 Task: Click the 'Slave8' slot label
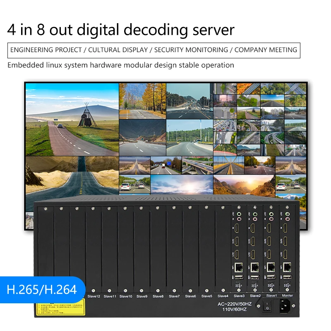pos(158,296)
